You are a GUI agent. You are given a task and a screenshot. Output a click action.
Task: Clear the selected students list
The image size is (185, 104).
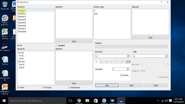74,83
